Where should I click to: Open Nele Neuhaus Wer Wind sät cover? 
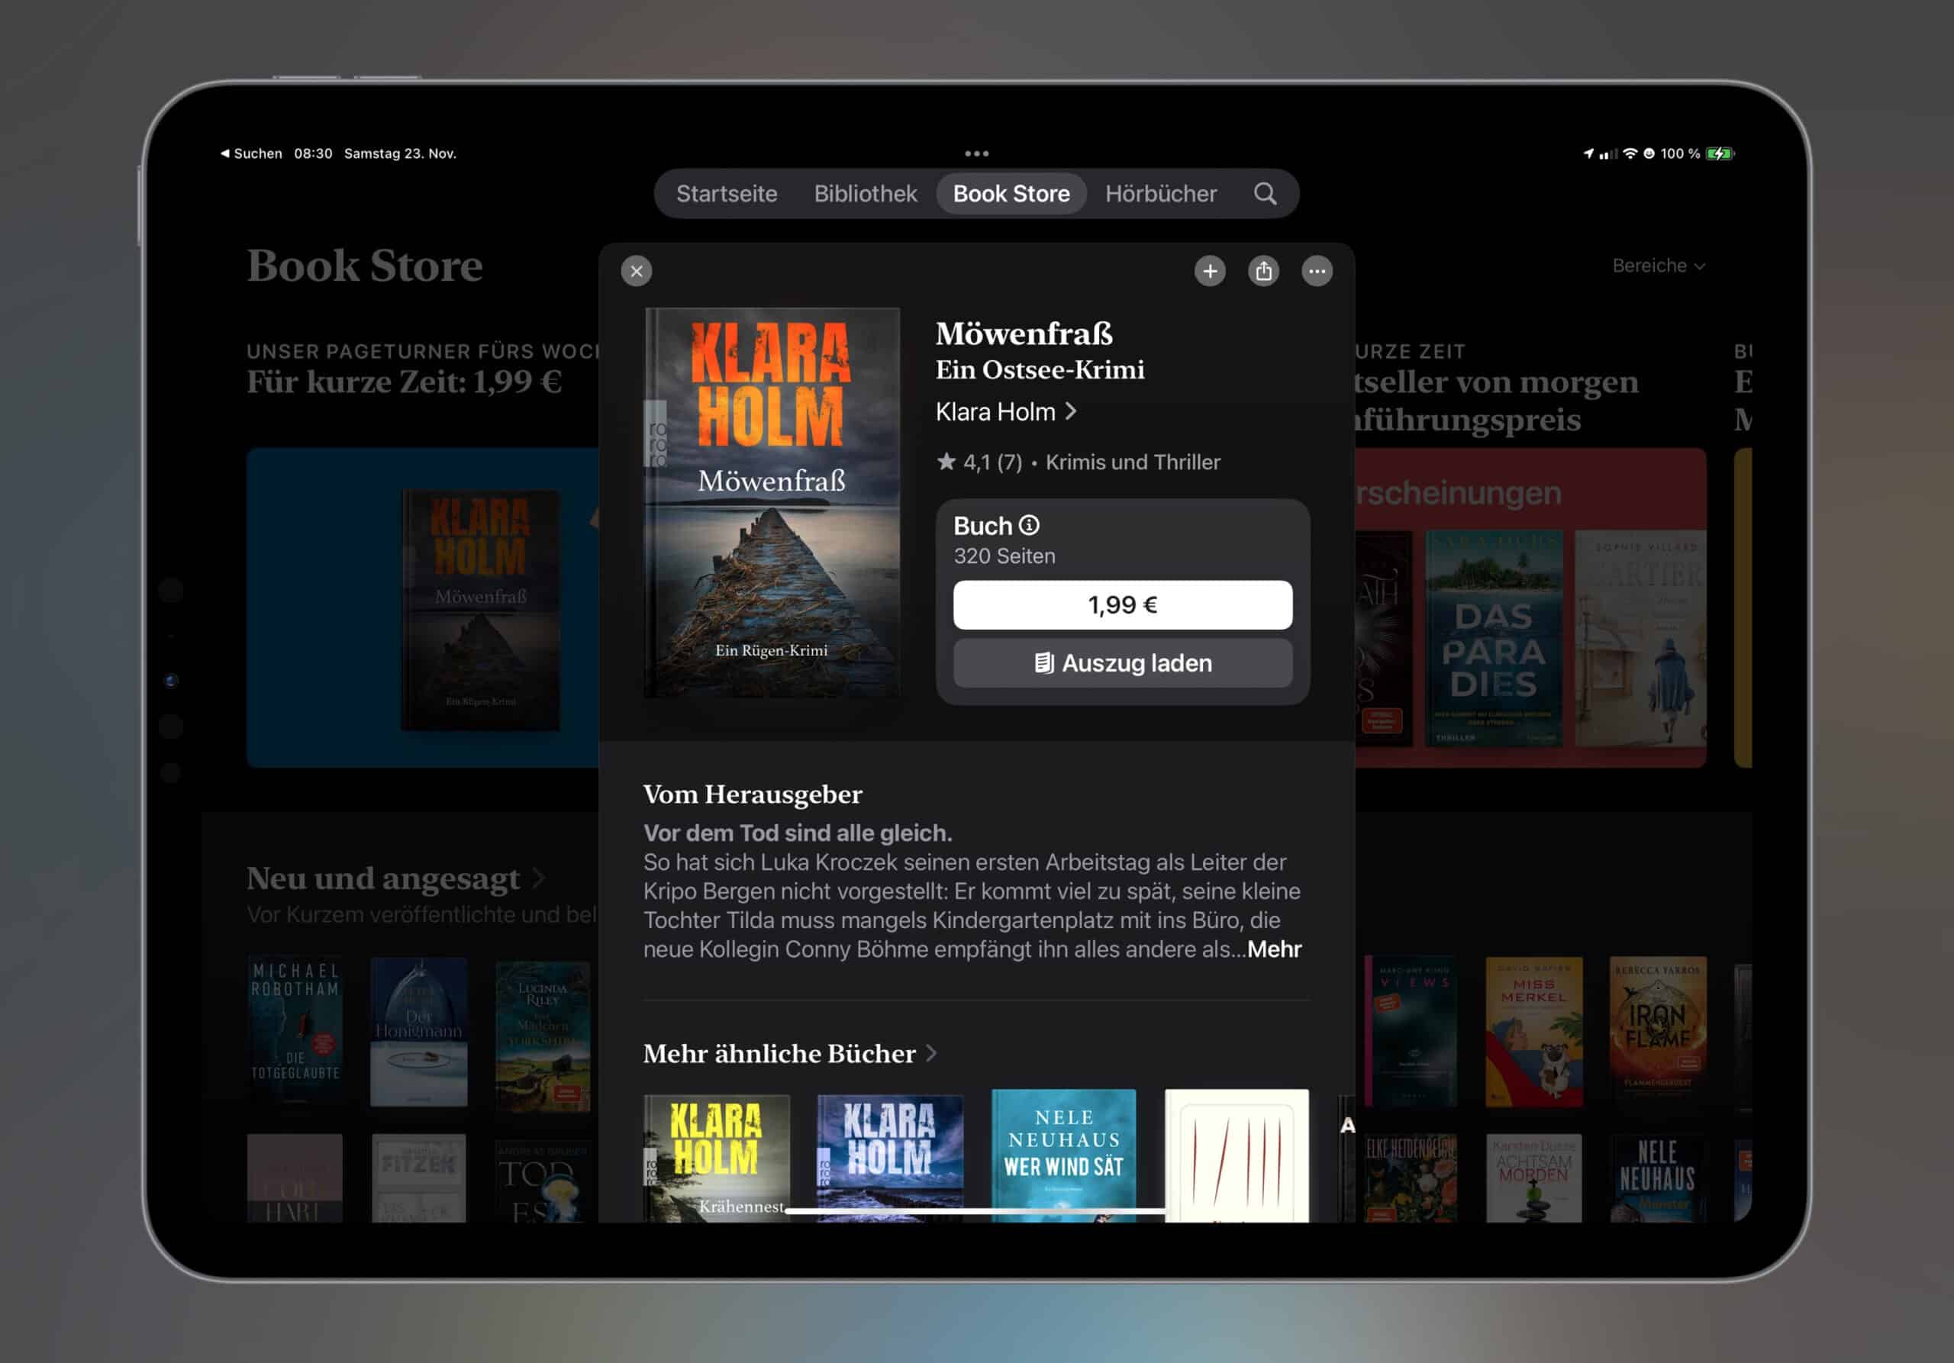1064,1155
